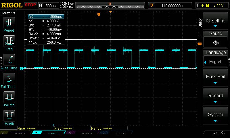Viewport: 230px width, 138px height.
Task: Toggle the Sound mute speaker icon
Action: 215,43
